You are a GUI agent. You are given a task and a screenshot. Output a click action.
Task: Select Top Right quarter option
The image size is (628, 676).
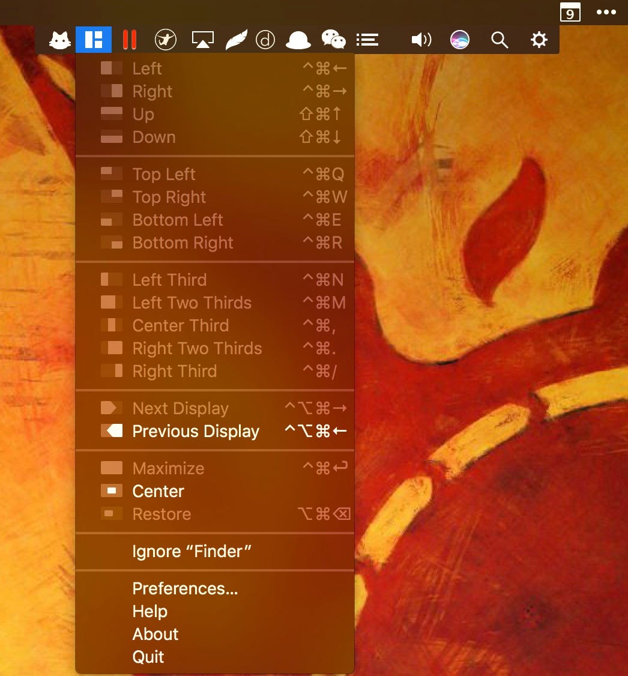coord(215,197)
